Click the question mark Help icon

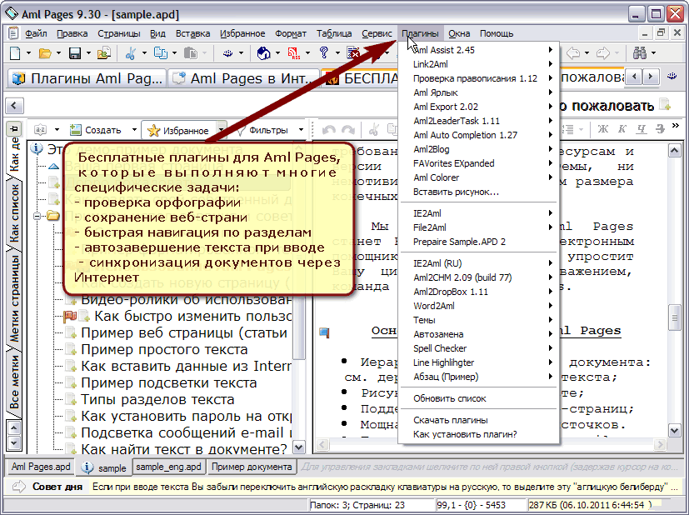[324, 53]
